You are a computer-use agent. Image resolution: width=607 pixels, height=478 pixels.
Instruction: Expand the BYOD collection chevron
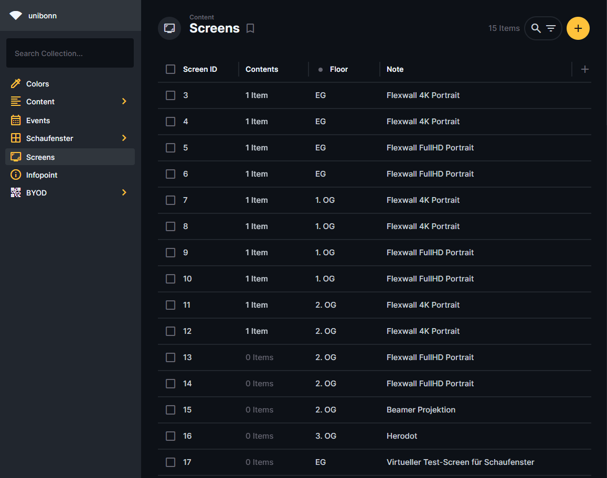(124, 192)
